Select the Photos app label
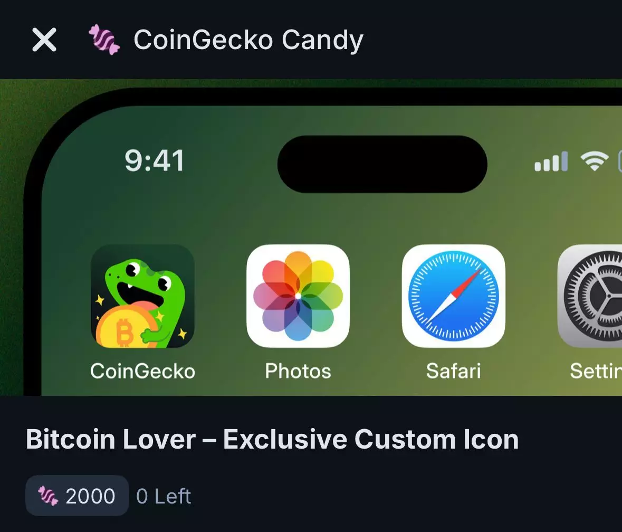This screenshot has height=532, width=622. [x=298, y=371]
